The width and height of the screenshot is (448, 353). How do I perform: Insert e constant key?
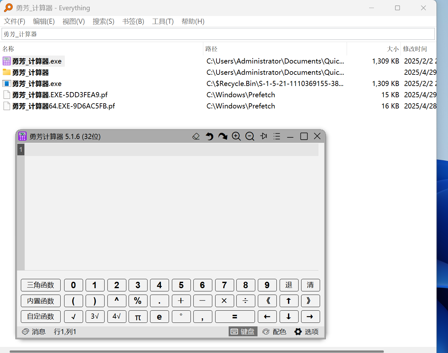pos(159,316)
